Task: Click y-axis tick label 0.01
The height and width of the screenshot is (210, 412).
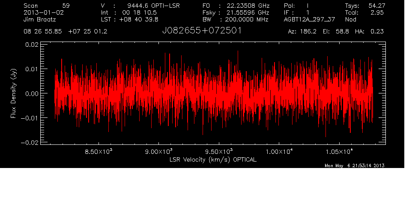Action: [32, 69]
